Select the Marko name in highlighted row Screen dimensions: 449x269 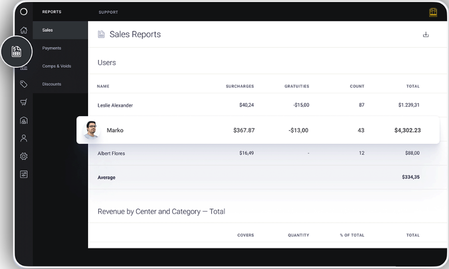tap(115, 130)
